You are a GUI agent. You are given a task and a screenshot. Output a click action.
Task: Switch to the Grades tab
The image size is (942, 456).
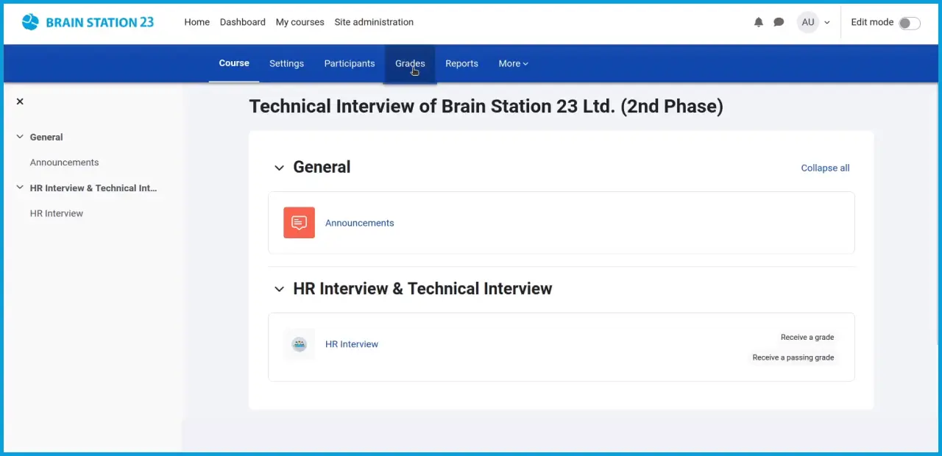(410, 63)
